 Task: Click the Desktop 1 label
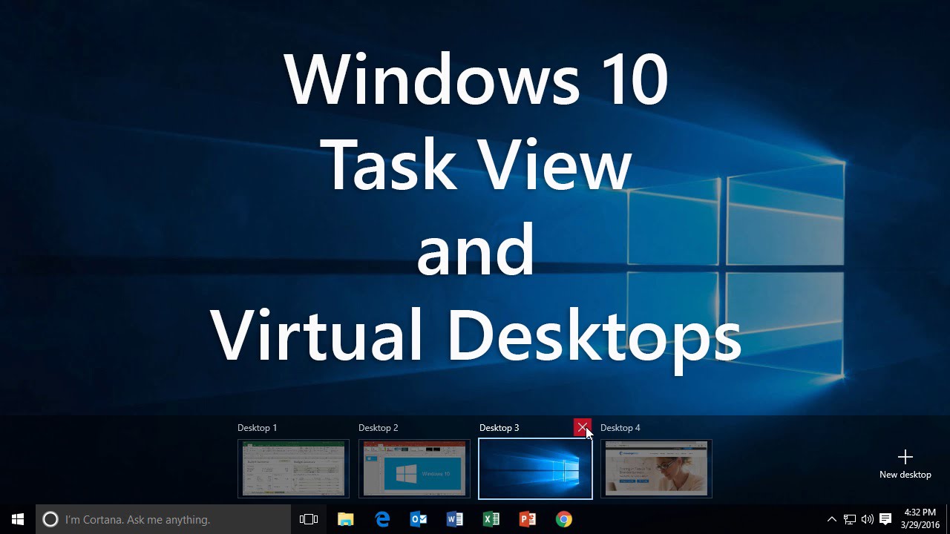pos(257,428)
